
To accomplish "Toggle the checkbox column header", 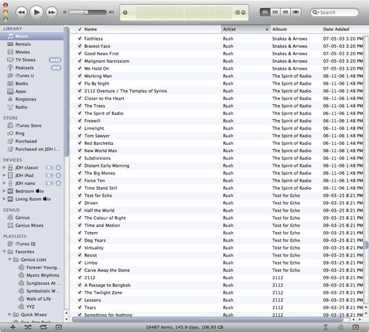I will pyautogui.click(x=80, y=29).
